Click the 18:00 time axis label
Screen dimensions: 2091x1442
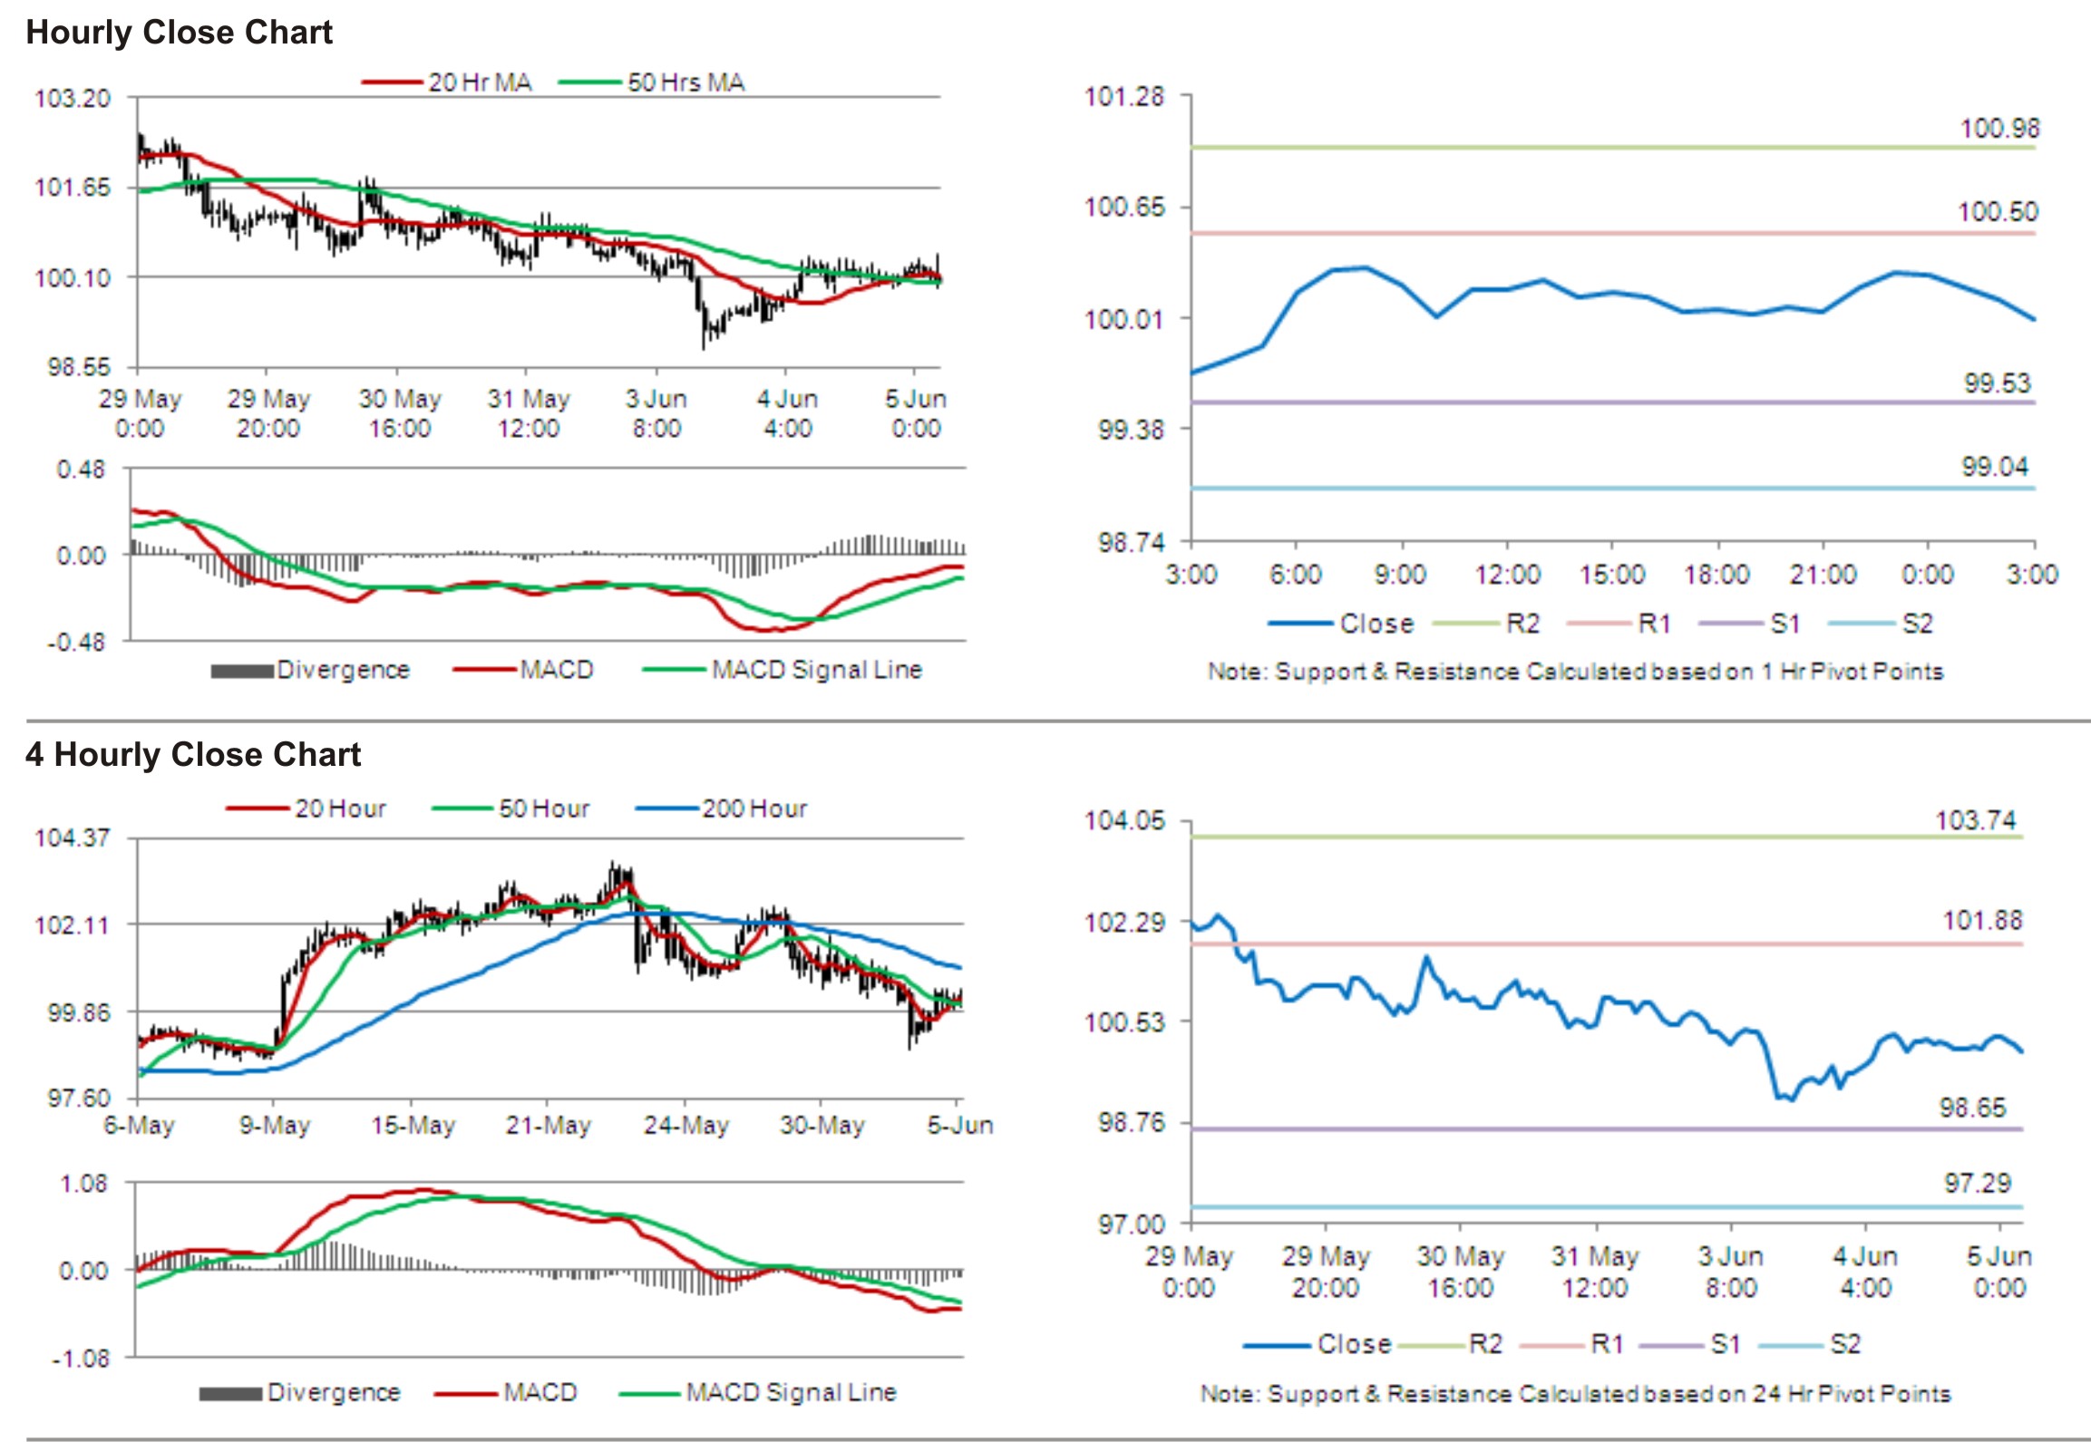[1717, 575]
